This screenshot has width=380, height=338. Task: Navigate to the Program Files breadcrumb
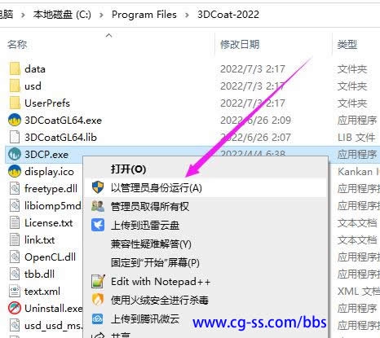click(144, 15)
